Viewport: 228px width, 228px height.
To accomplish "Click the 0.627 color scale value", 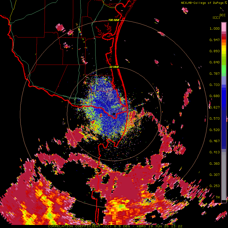I will point(215,107).
